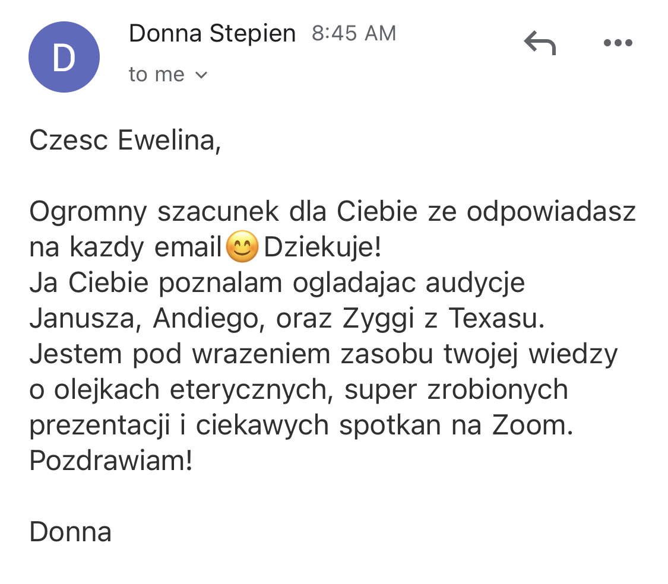Click the 'Donna' signature at bottom
Screen dimensions: 668x584
click(x=70, y=532)
